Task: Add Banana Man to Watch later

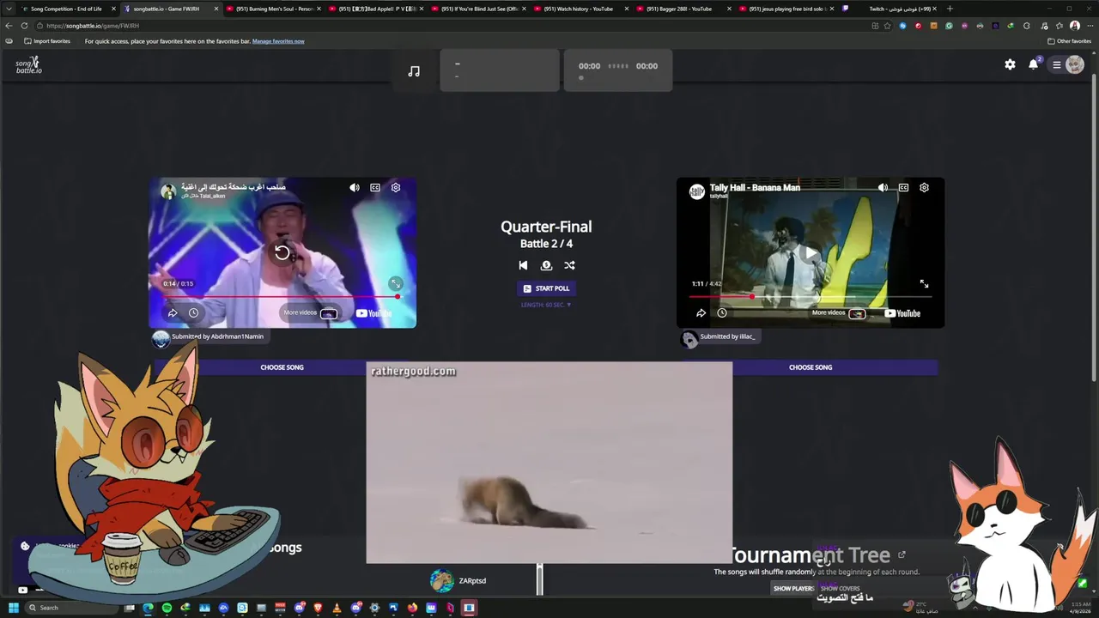Action: (x=721, y=313)
